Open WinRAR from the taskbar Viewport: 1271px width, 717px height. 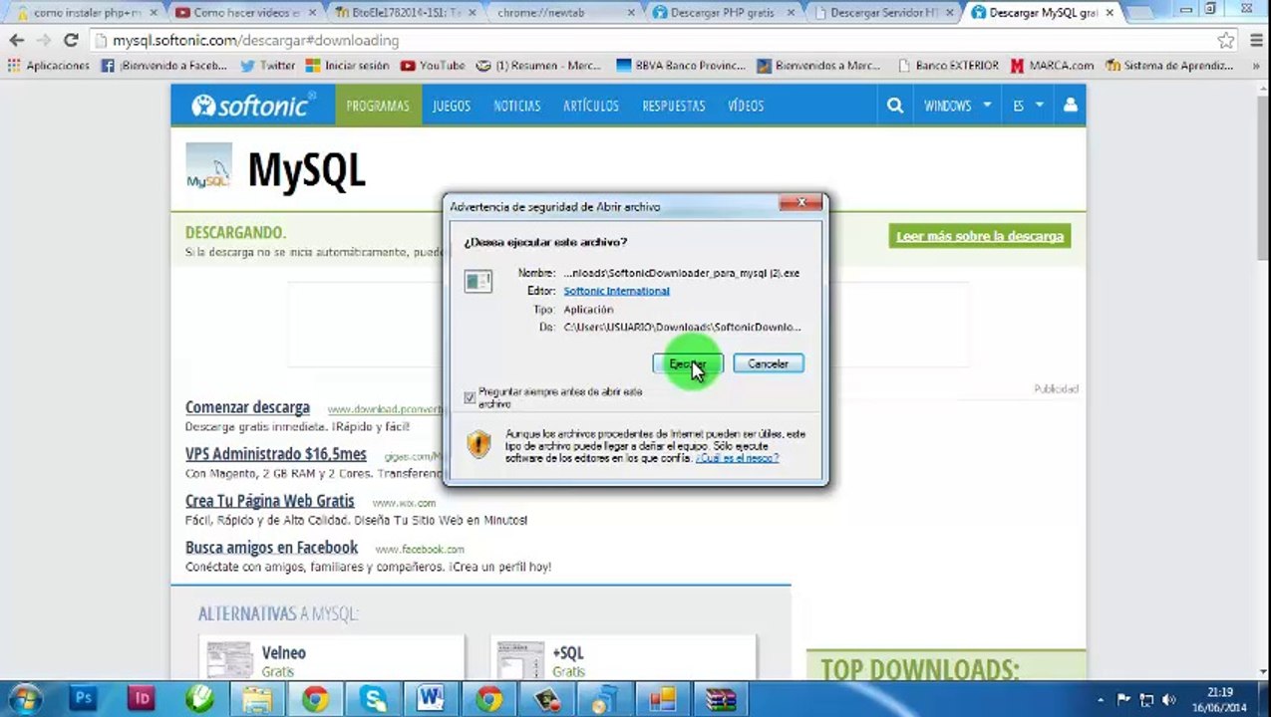[720, 699]
